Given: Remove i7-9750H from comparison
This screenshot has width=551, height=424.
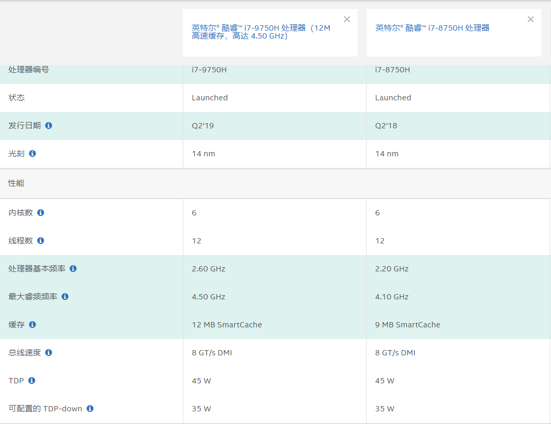Looking at the screenshot, I should [x=347, y=20].
